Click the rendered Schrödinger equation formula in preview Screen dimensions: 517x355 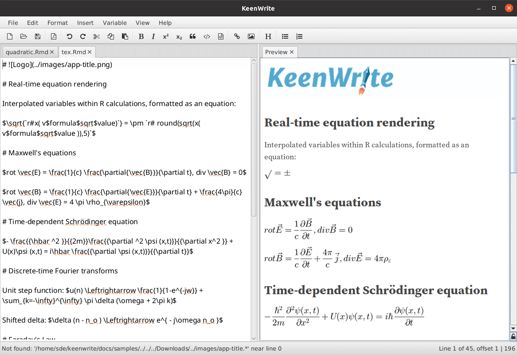point(344,316)
